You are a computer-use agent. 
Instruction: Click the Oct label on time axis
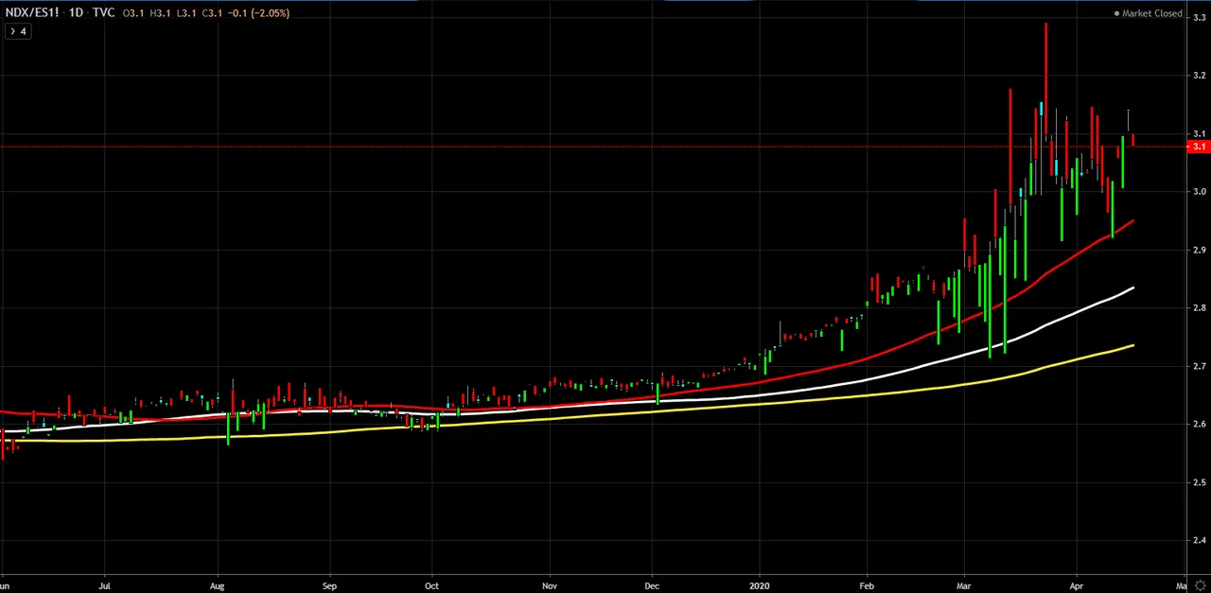(432, 584)
